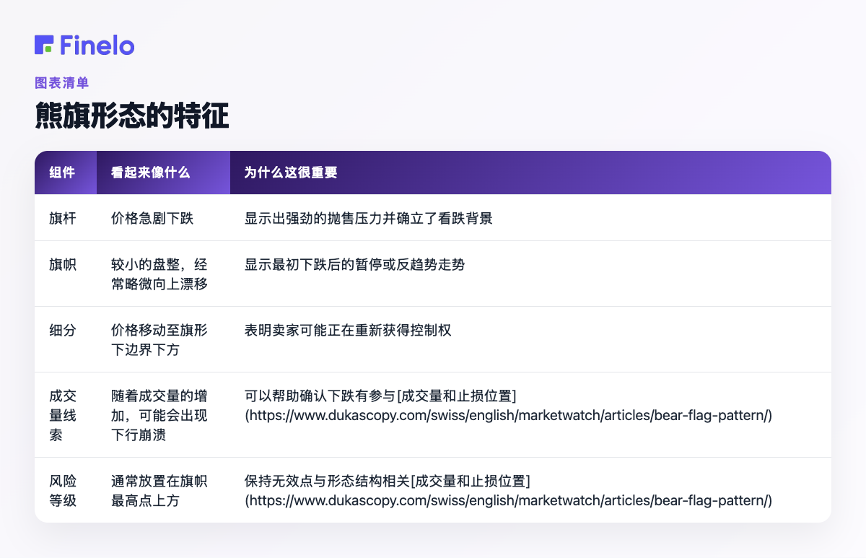Select the 细分 cell
This screenshot has width=866, height=558.
[66, 339]
